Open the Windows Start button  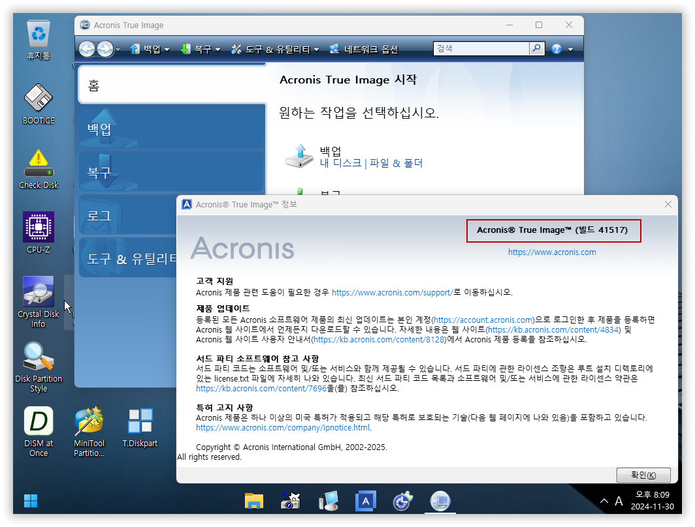(31, 501)
